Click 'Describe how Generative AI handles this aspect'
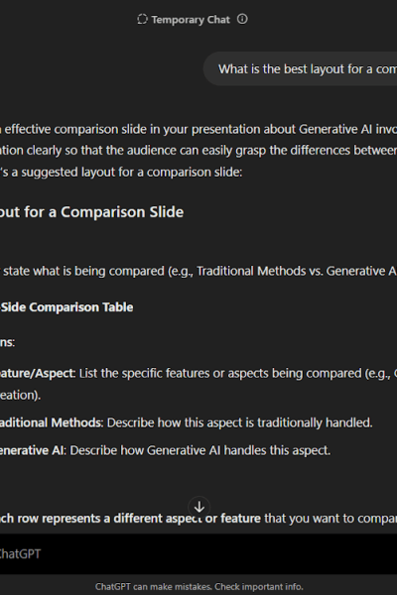This screenshot has height=595, width=397. click(x=200, y=450)
